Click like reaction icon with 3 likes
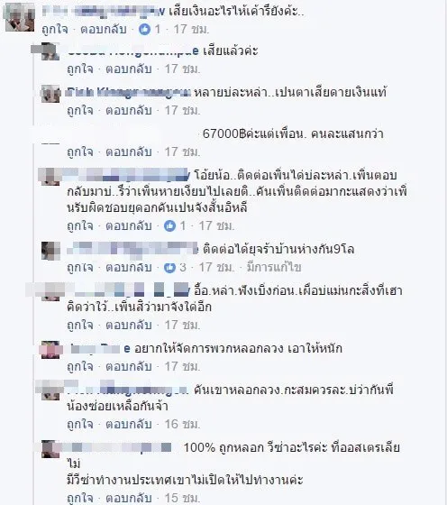Viewport: 447px width, 505px height. (x=169, y=267)
